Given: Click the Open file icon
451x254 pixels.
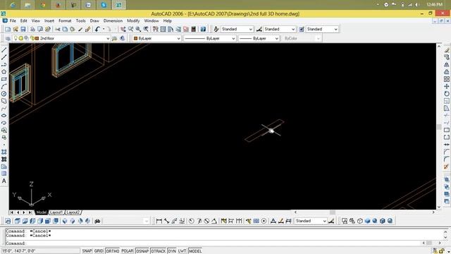Looking at the screenshot, I should (16, 29).
